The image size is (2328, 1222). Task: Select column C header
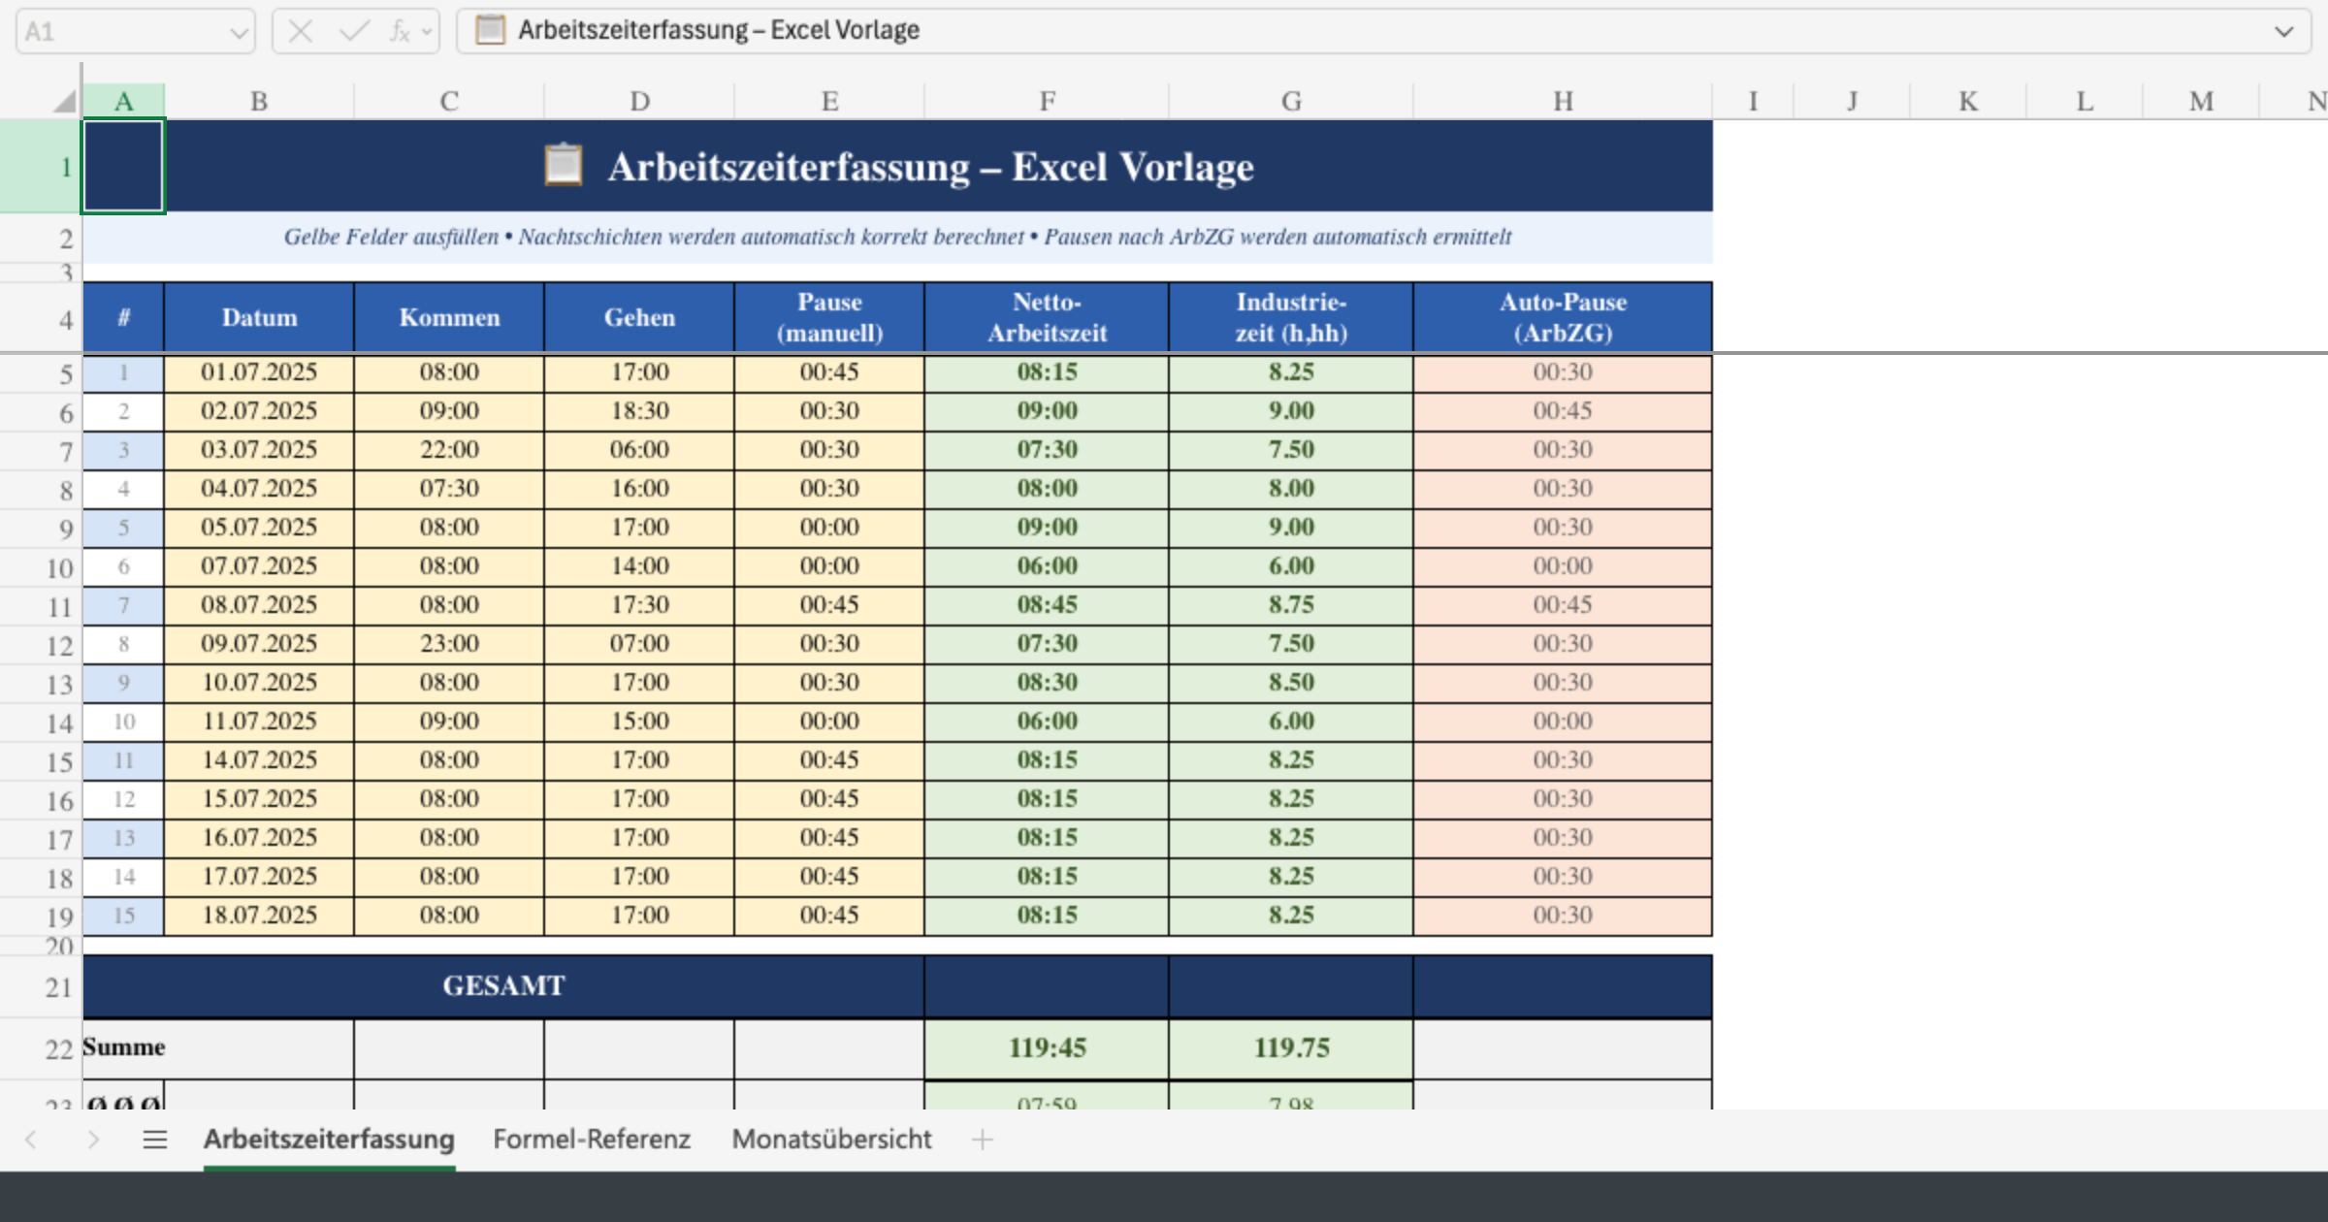(449, 101)
